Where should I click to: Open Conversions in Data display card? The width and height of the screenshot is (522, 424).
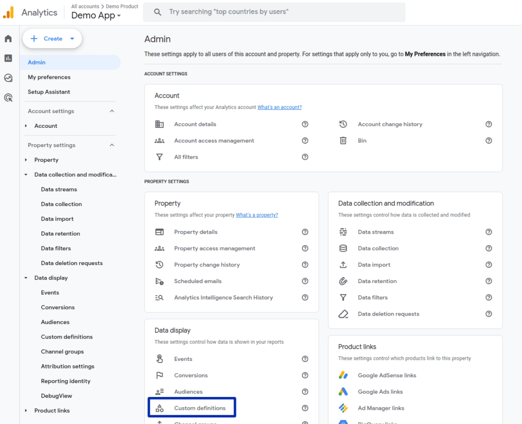[191, 376]
